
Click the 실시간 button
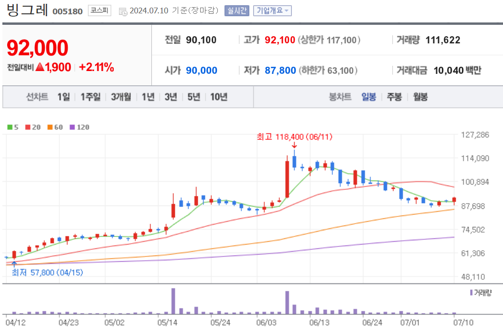pos(237,10)
